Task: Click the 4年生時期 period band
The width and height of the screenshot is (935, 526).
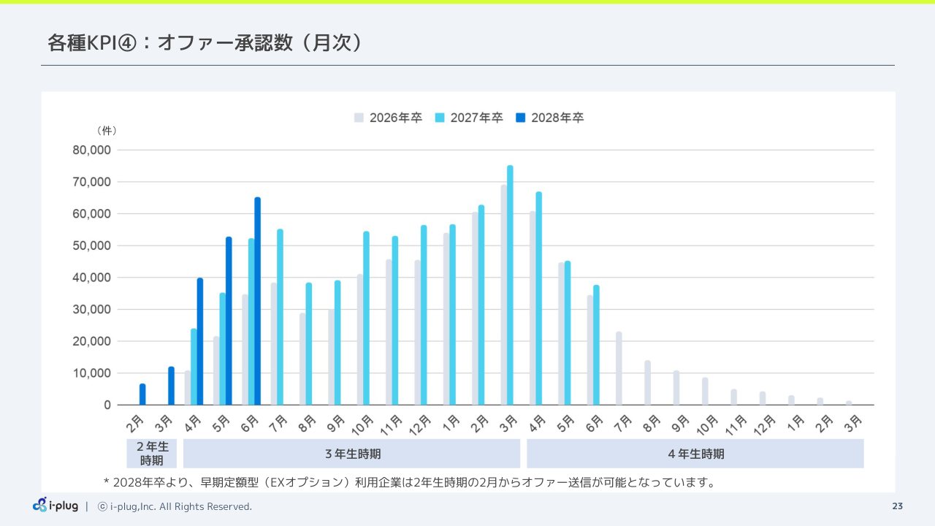Action: 695,453
